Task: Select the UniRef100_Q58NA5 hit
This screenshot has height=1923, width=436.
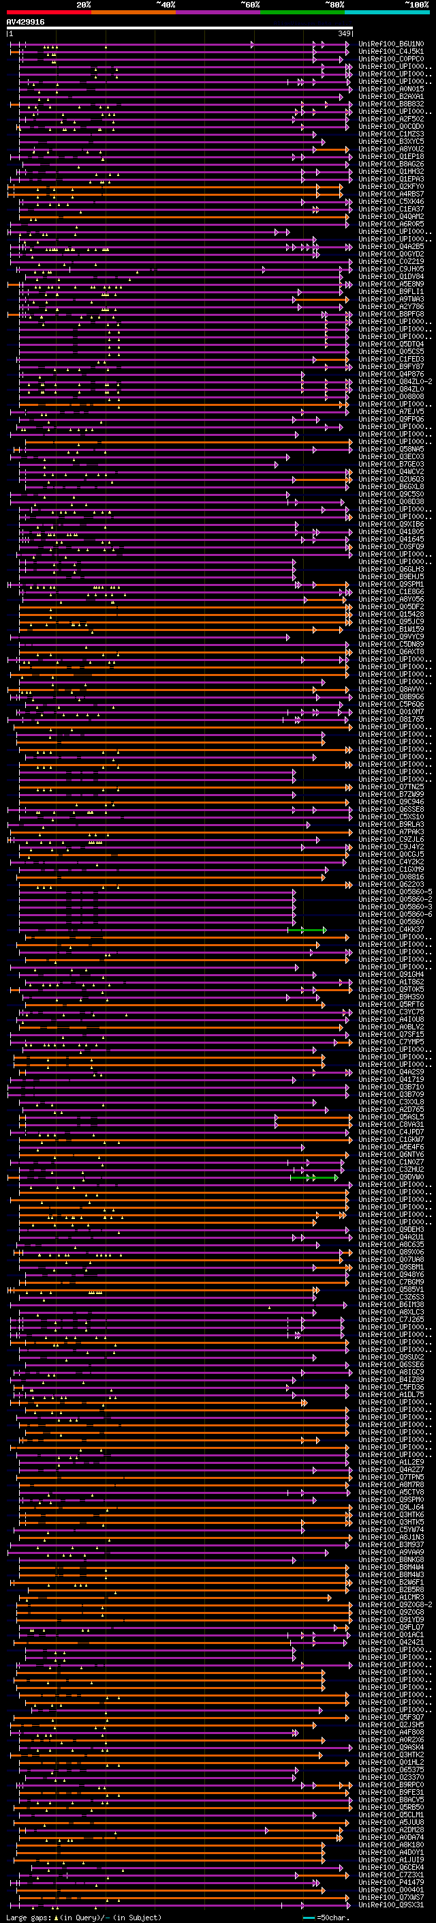Action: 391,450
